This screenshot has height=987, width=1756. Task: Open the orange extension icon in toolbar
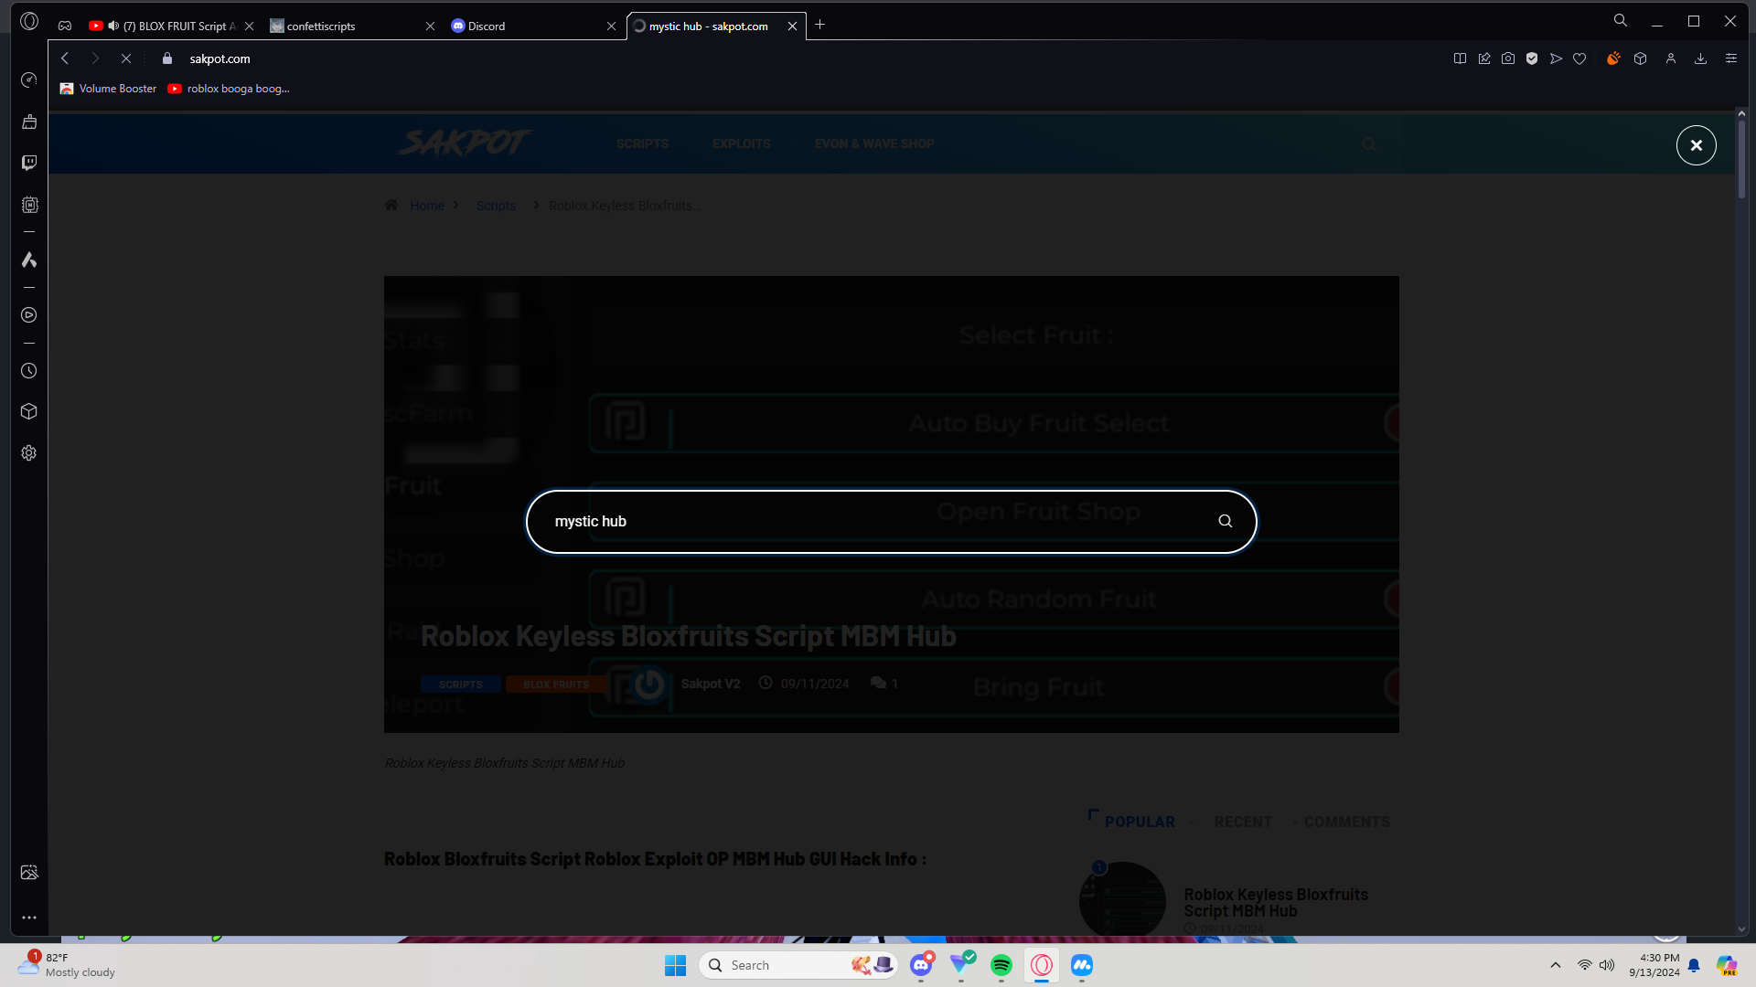pos(1613,58)
